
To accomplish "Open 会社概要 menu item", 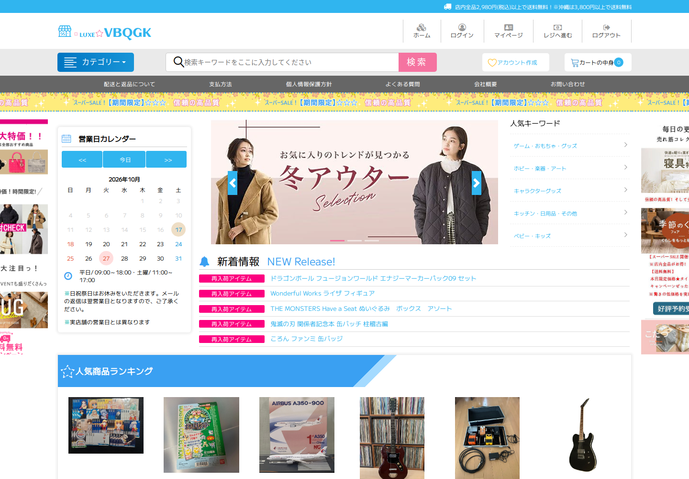I will (486, 84).
